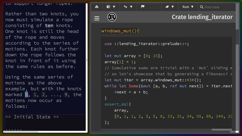
Task: Click the Crate lending_iterator heading
Action: pos(202,17)
